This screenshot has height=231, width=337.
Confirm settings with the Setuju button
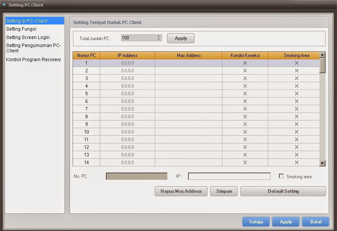[x=256, y=222]
